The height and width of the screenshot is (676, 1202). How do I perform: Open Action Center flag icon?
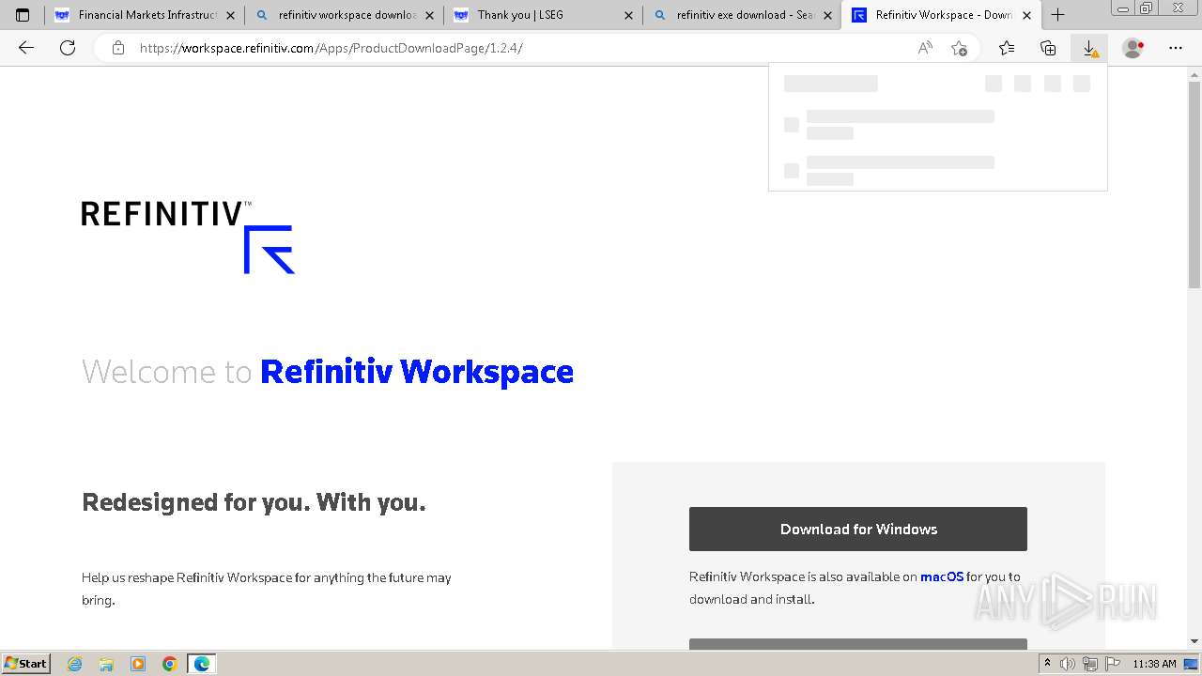pos(1111,664)
